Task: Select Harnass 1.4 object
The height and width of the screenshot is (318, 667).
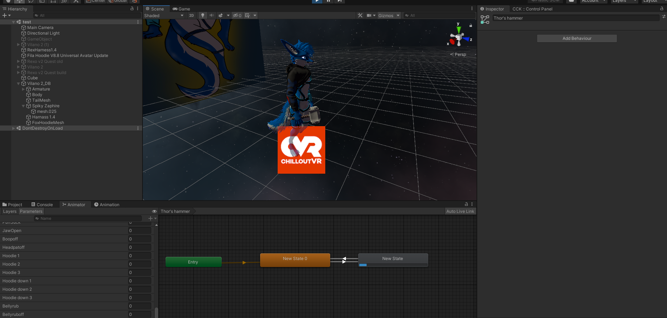Action: point(43,117)
